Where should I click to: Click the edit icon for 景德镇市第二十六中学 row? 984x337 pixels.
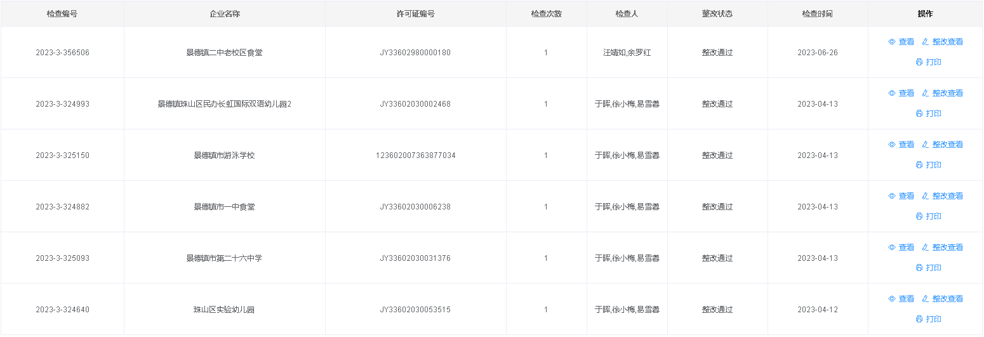tap(925, 248)
